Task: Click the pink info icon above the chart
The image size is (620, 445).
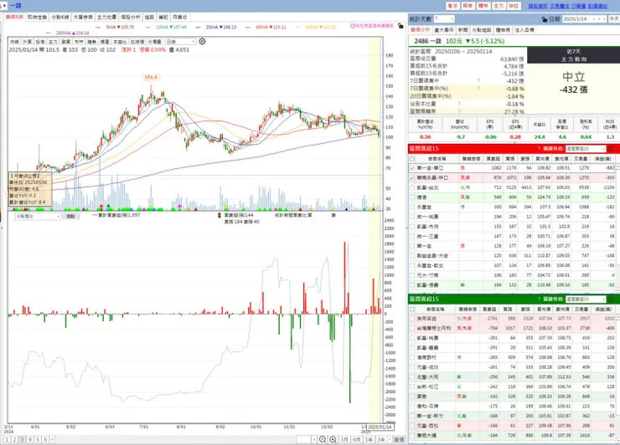Action: [x=353, y=26]
